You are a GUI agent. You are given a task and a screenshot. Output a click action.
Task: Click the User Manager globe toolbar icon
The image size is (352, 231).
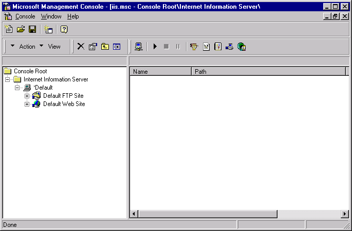pyautogui.click(x=242, y=46)
